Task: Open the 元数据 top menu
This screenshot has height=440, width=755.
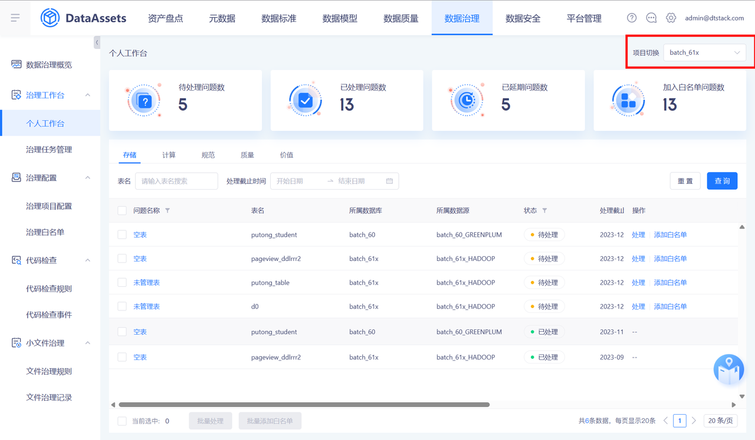Action: (x=222, y=18)
